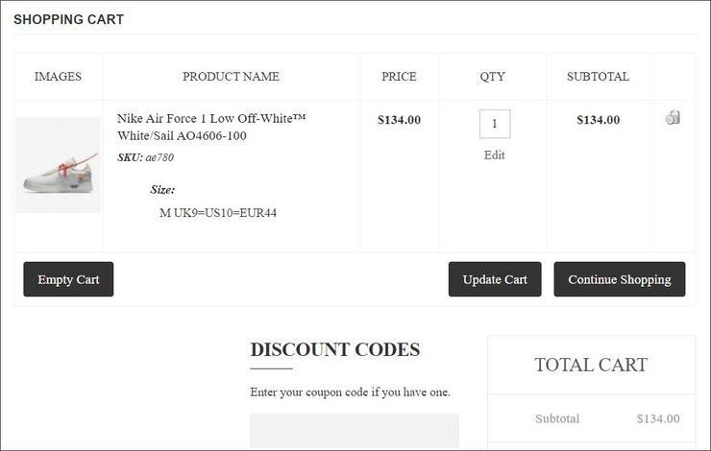Open the Nike Air Force 1 shoe thumbnail
Viewport: 711px width, 451px height.
(x=59, y=165)
